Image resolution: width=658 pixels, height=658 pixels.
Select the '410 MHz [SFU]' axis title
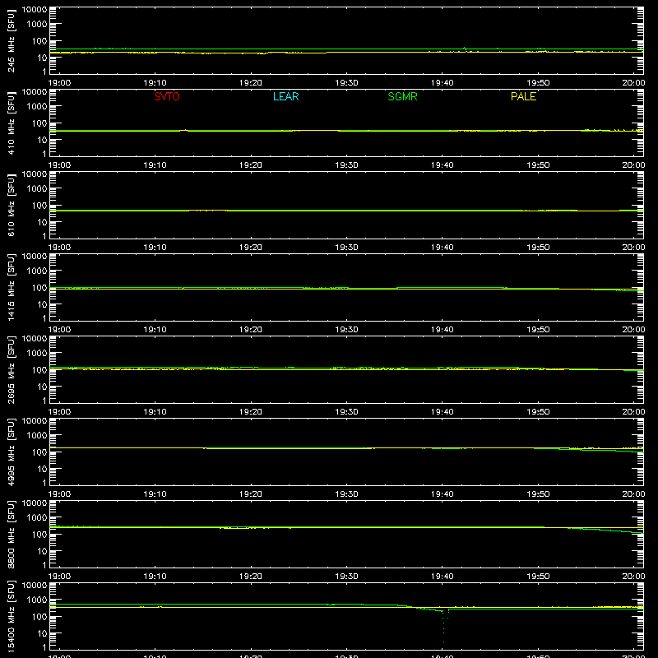pos(12,123)
